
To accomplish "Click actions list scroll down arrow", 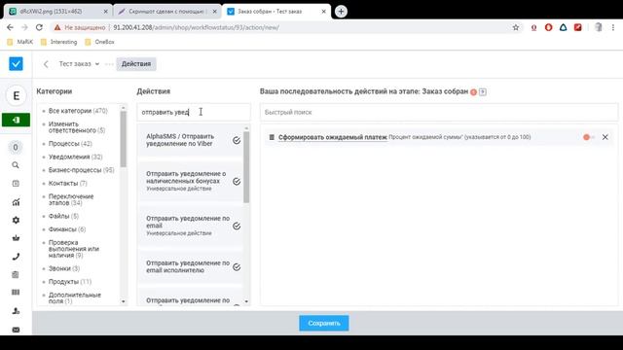I will coord(246,301).
